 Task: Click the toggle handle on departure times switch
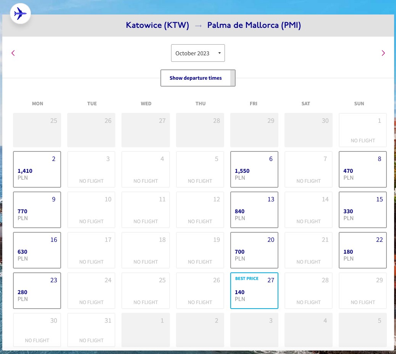[233, 78]
